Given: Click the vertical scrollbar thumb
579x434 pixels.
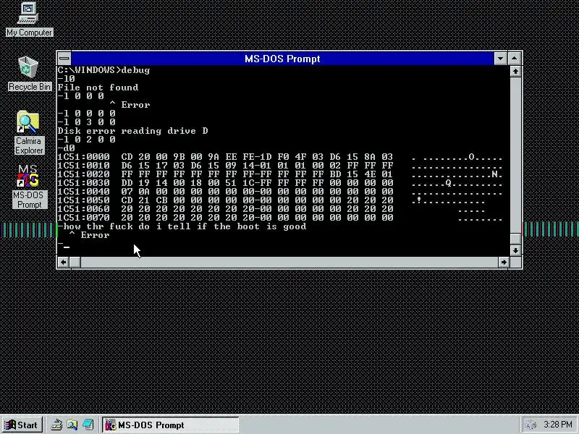Looking at the screenshot, I should (x=515, y=239).
